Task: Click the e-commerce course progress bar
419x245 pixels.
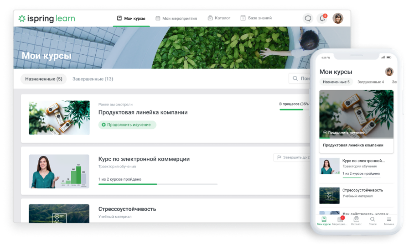Action: pos(158,184)
